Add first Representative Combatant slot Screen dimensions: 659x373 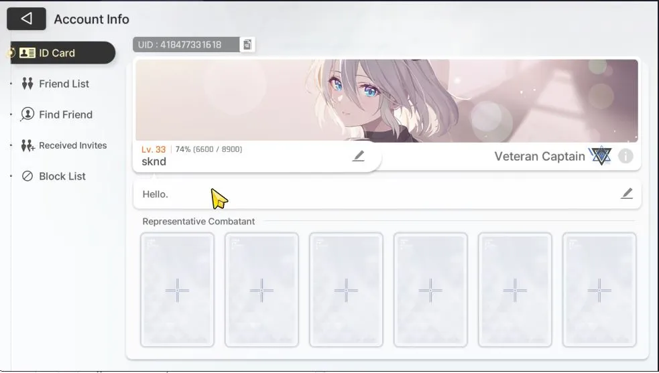pyautogui.click(x=177, y=290)
